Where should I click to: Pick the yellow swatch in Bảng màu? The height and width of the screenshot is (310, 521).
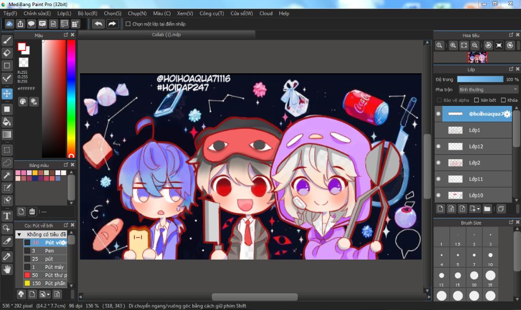click(35, 173)
